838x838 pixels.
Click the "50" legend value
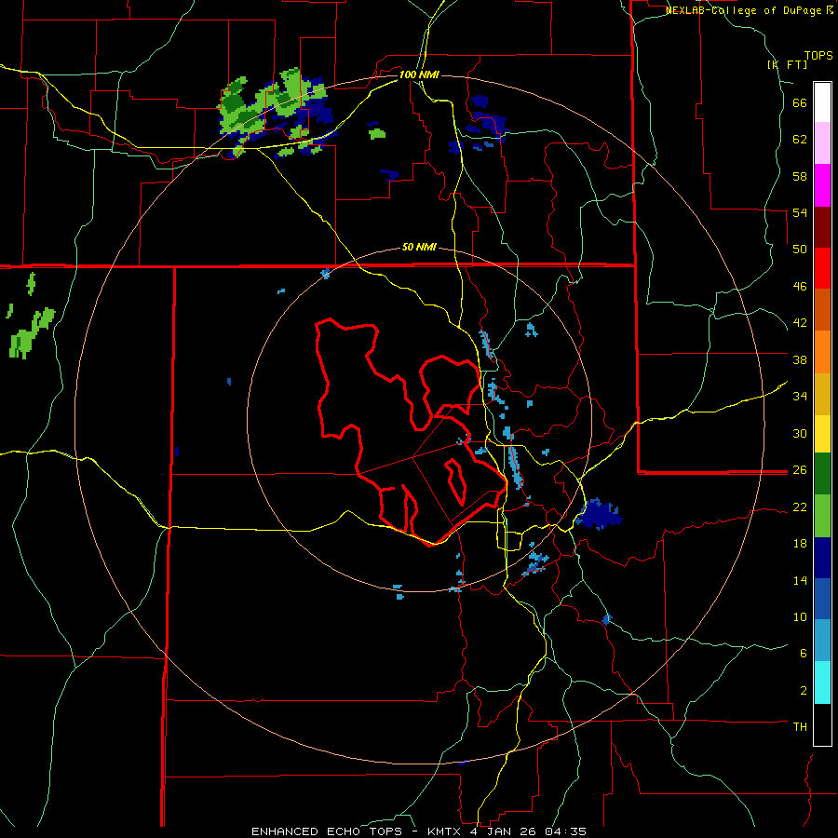pyautogui.click(x=800, y=250)
